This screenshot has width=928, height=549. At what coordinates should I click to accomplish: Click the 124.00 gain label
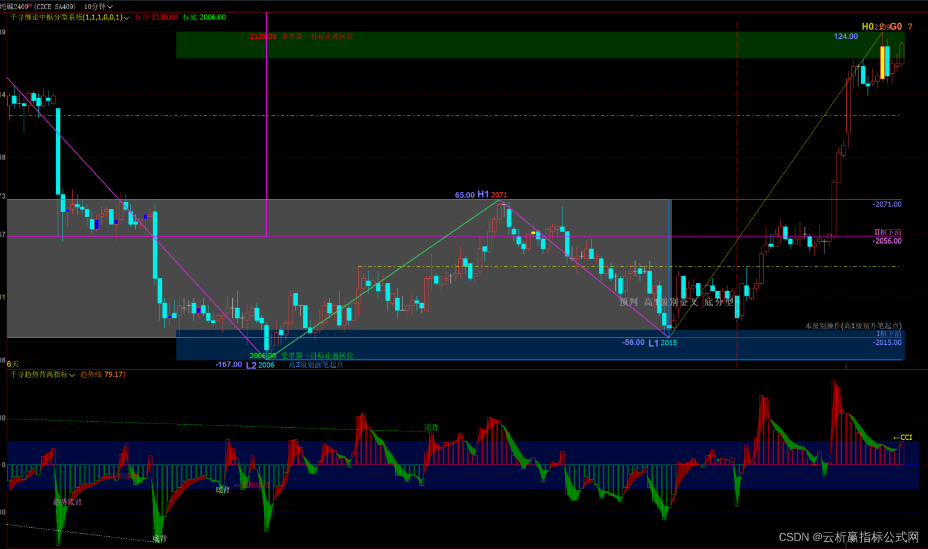click(846, 36)
